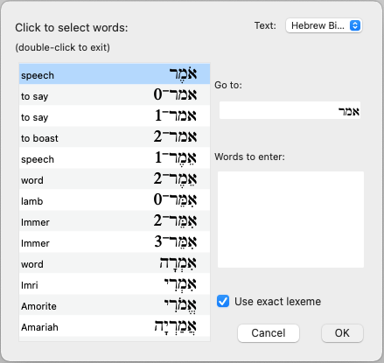The height and width of the screenshot is (363, 384).
Task: Pick the unnumbered 'word' entry below Immer
Action: click(x=115, y=262)
